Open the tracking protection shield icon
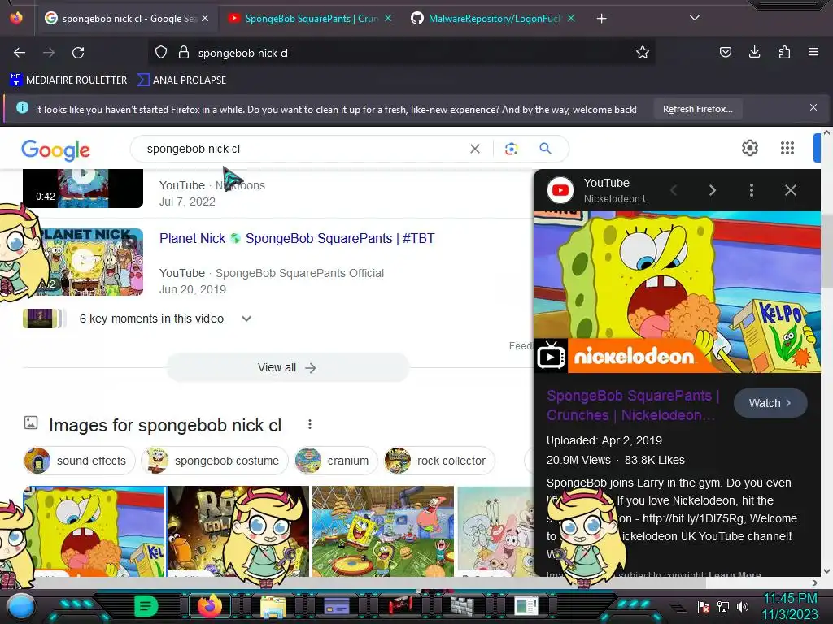Screen dimensions: 833x624 pos(161,53)
